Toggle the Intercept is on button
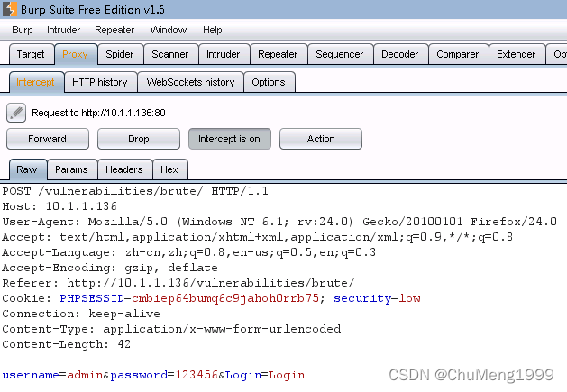This screenshot has height=392, width=567. tap(229, 139)
